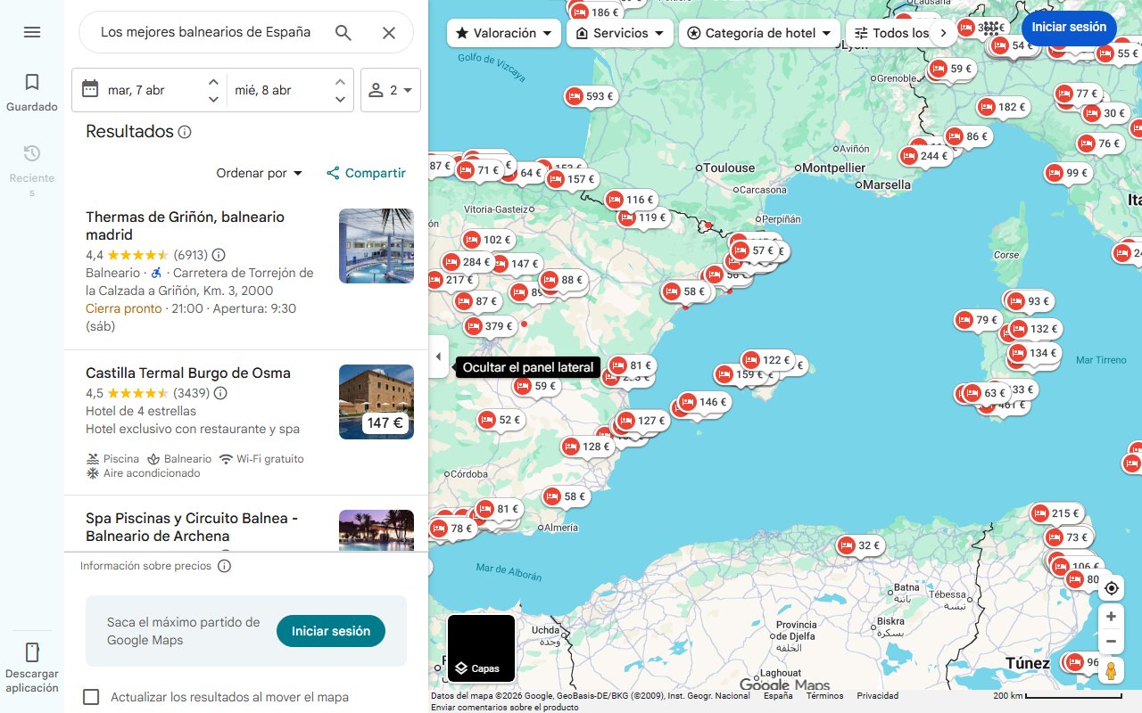The image size is (1142, 713).
Task: Enable Actualizar los resultados al mover el mapa
Action: pyautogui.click(x=90, y=698)
